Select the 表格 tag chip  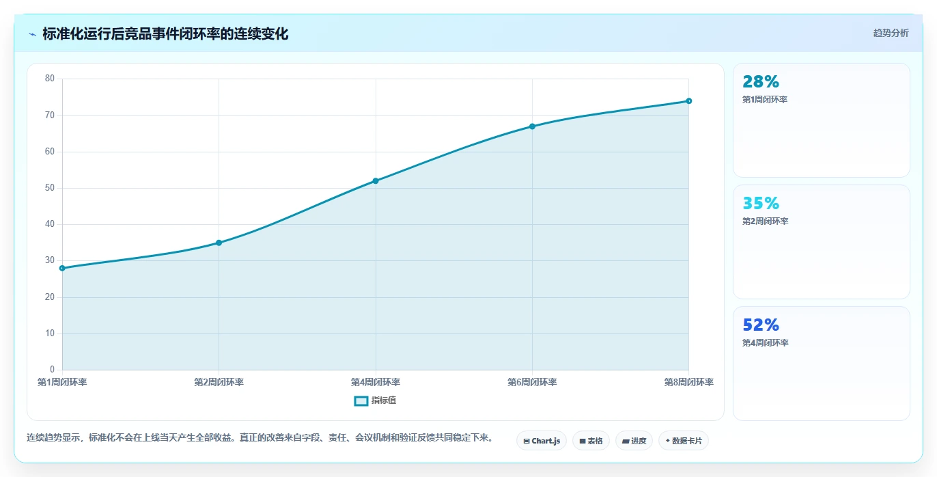coord(591,441)
